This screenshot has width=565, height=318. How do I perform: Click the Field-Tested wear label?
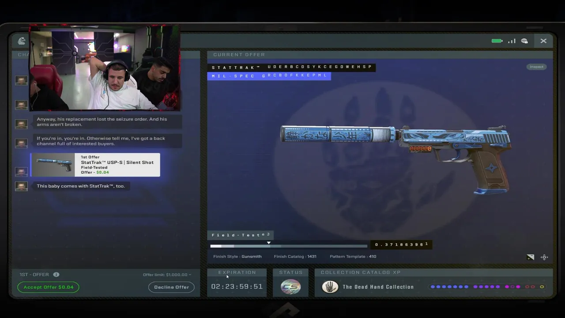point(241,235)
